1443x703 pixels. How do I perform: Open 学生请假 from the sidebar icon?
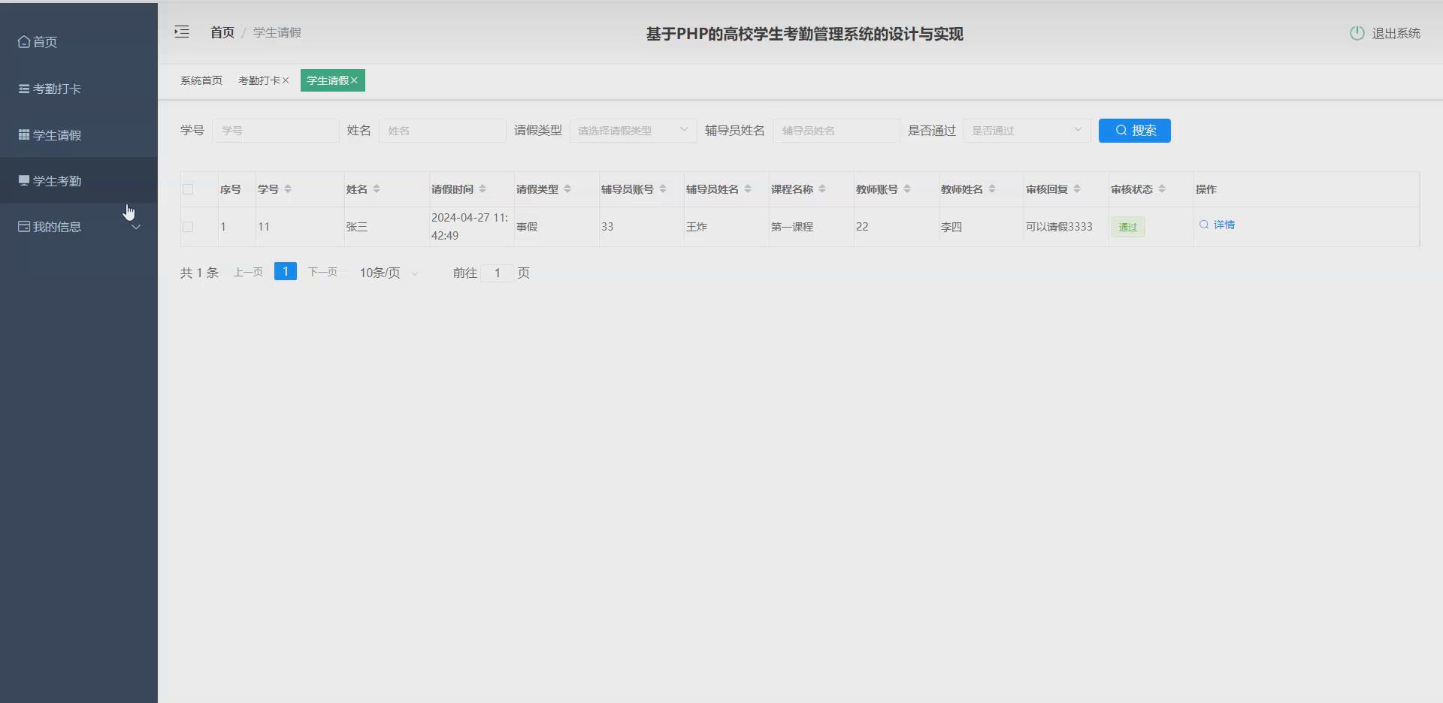(x=23, y=135)
